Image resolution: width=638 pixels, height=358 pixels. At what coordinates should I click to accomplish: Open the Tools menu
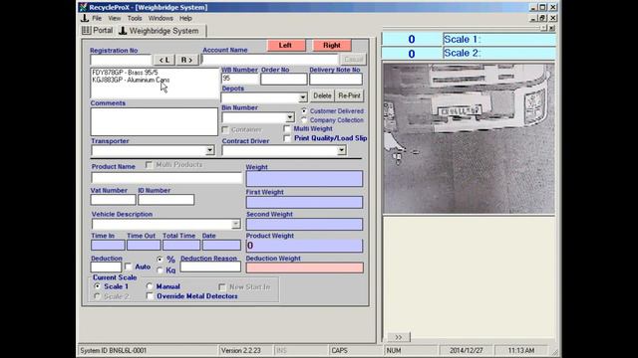(135, 18)
